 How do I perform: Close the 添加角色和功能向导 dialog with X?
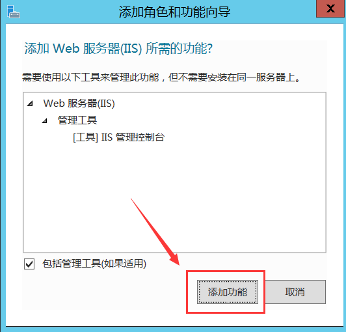pos(330,8)
